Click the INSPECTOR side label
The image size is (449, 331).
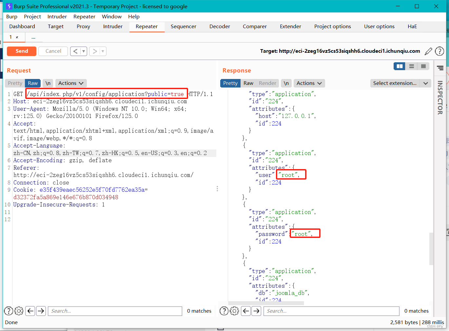point(440,98)
